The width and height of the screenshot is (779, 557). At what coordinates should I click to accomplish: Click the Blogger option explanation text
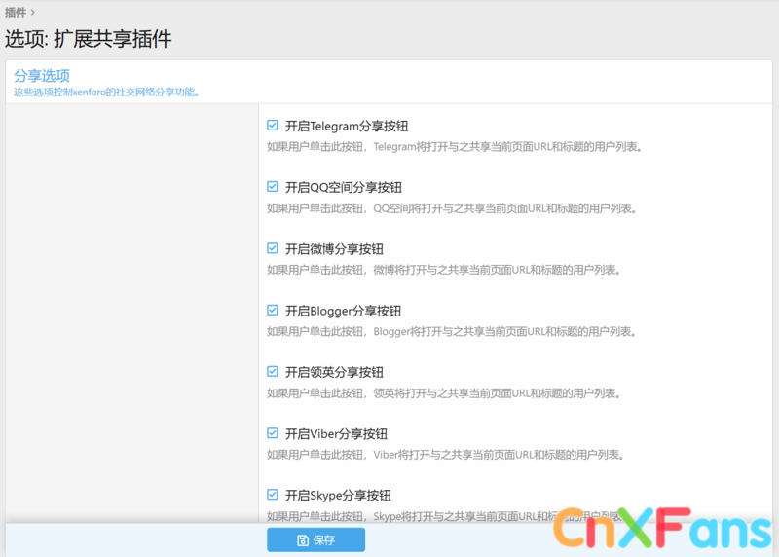452,331
